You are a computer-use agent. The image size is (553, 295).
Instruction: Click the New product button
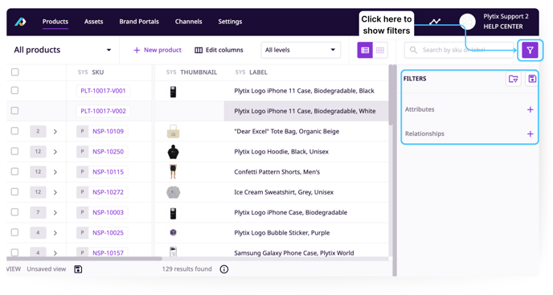pos(158,50)
